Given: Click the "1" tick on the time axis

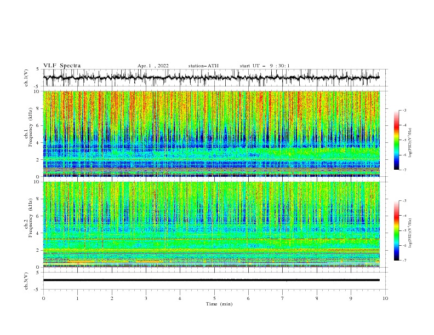Looking at the screenshot, I should 78,298.
